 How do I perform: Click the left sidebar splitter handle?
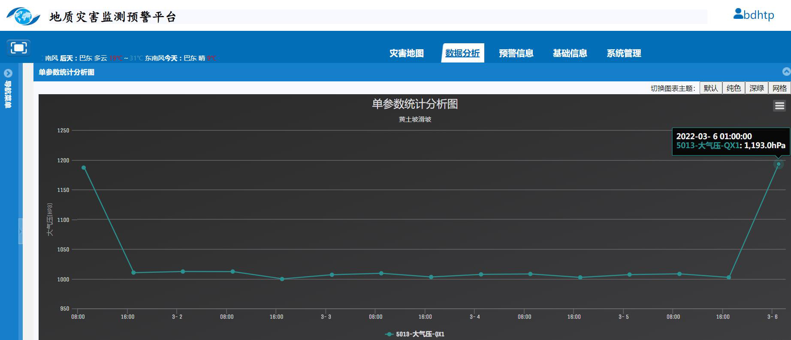pyautogui.click(x=20, y=231)
